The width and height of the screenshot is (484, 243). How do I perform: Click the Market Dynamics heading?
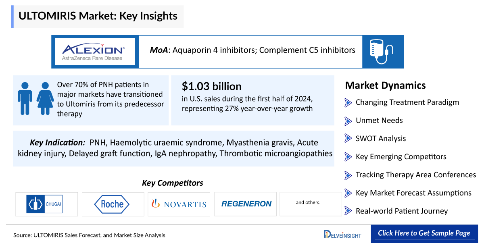click(385, 85)
